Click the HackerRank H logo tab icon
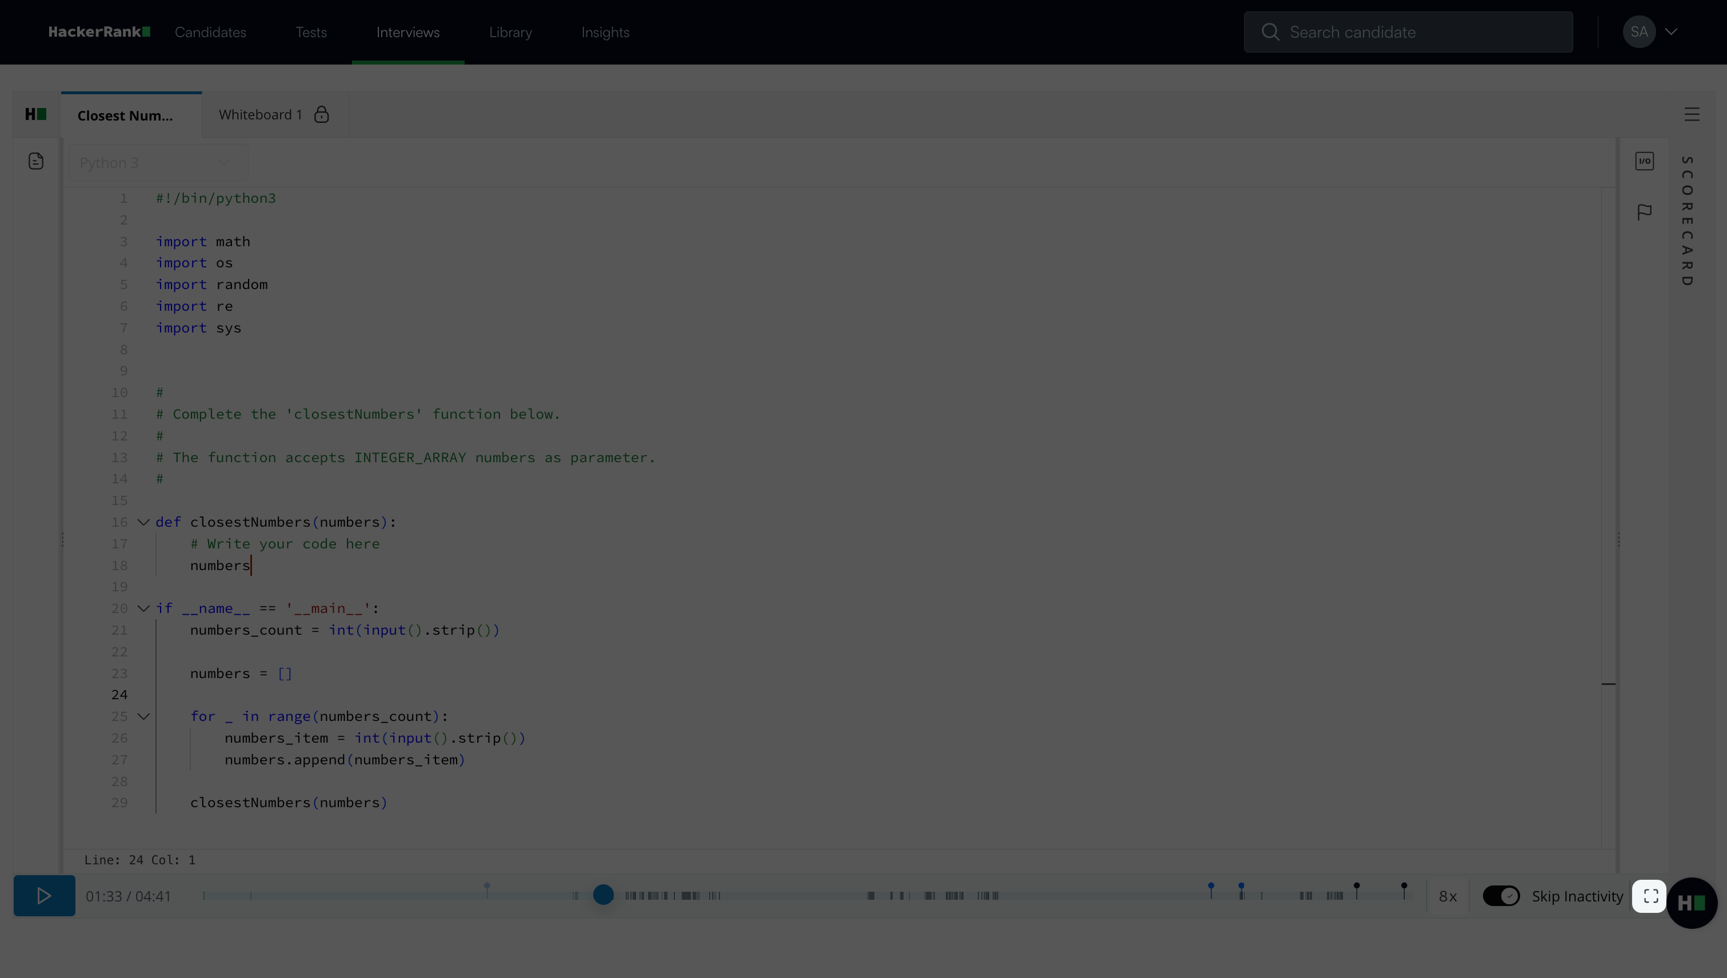The width and height of the screenshot is (1727, 978). (36, 114)
